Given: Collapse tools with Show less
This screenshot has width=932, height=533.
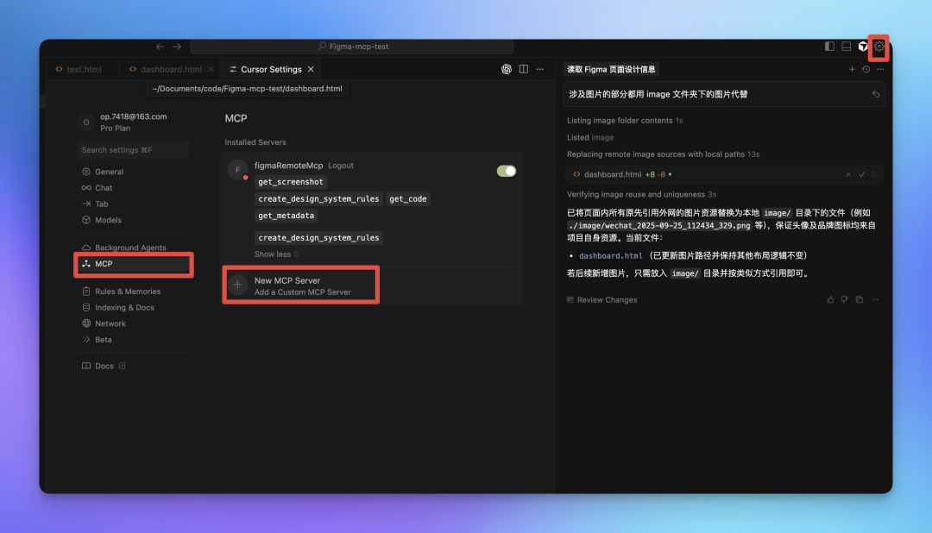Looking at the screenshot, I should (276, 254).
